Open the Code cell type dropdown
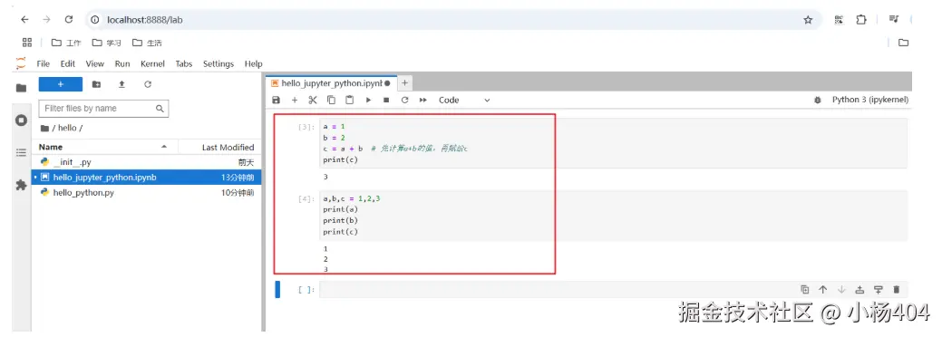942x337 pixels. click(464, 101)
